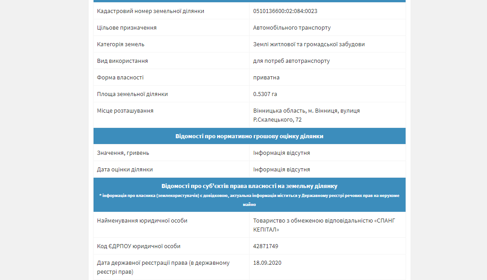Click 'для потреб автотранспорту' value

[291, 61]
